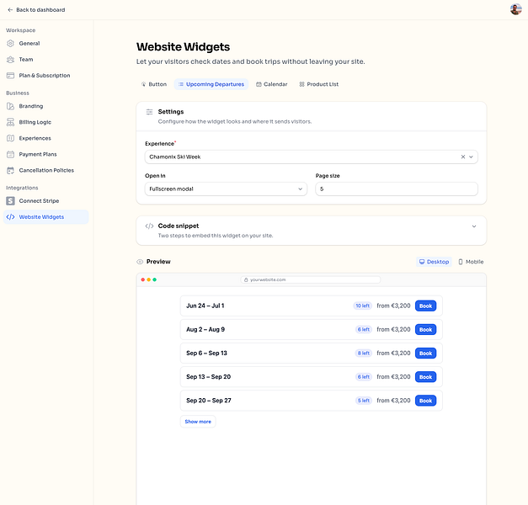Open the Fullscreen modal dropdown
528x505 pixels.
point(226,189)
